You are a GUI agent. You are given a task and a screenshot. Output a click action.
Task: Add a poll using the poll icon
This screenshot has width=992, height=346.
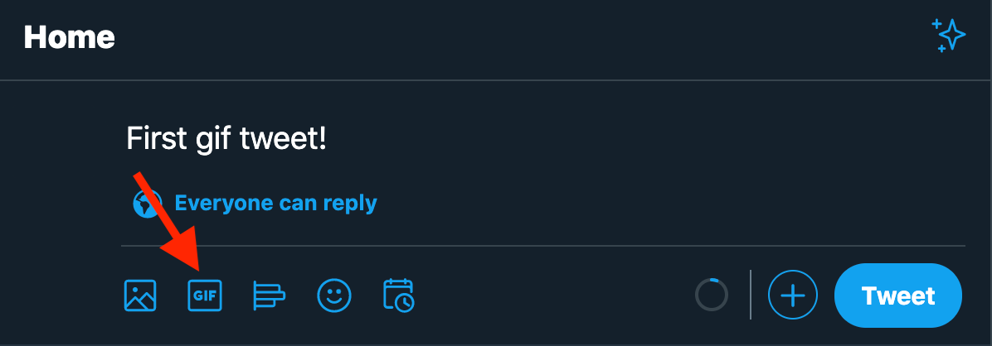(x=269, y=296)
